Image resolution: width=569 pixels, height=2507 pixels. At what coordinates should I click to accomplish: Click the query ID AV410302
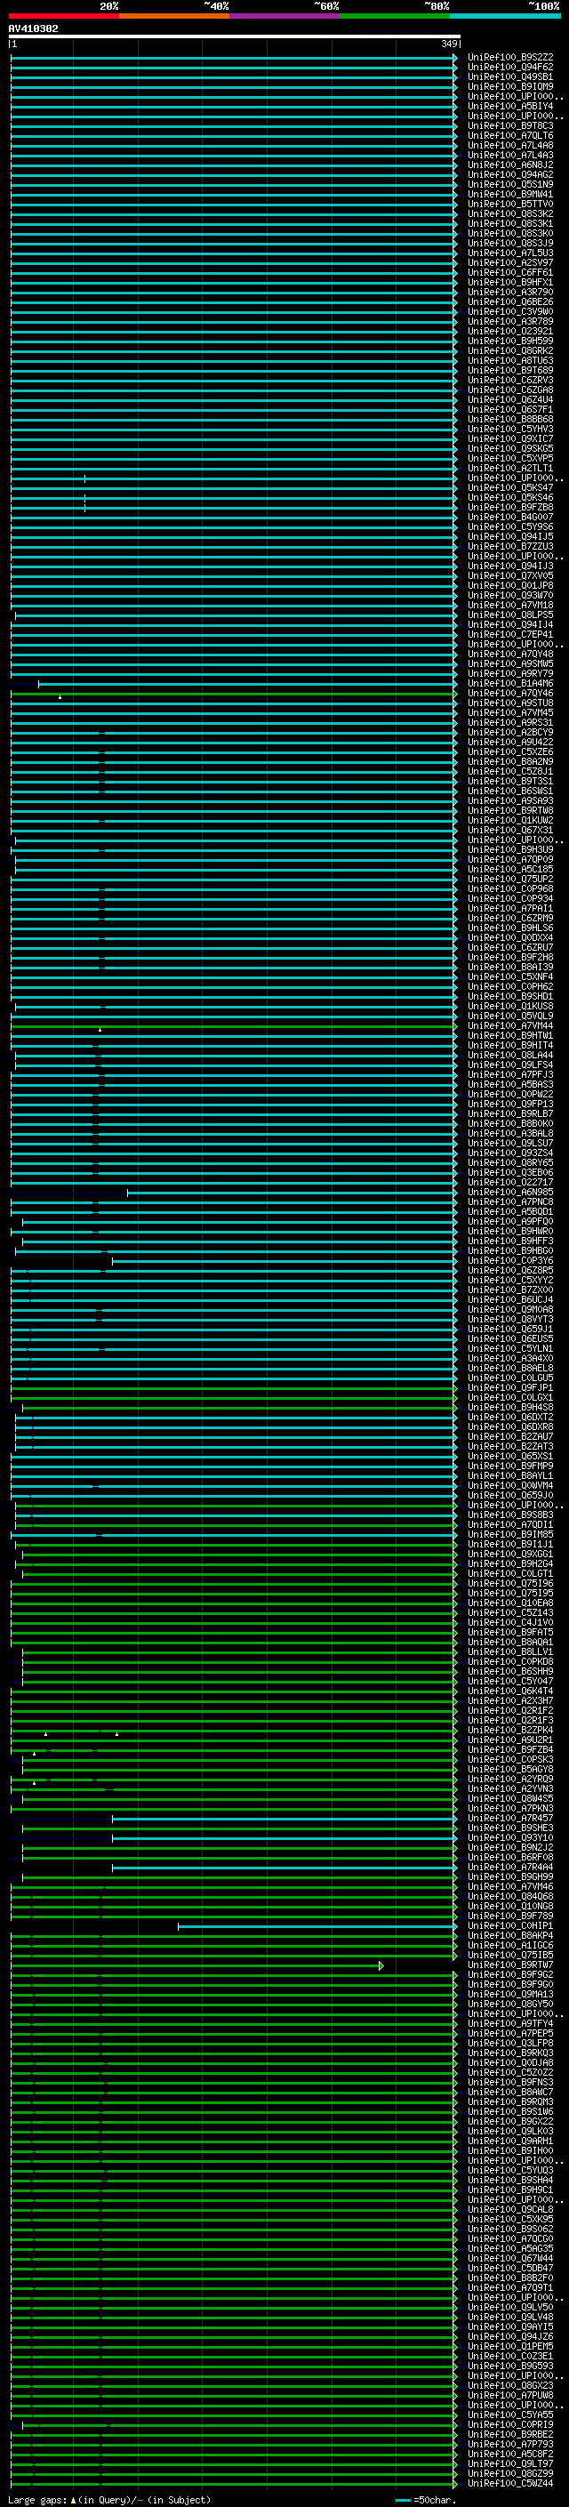pyautogui.click(x=33, y=28)
